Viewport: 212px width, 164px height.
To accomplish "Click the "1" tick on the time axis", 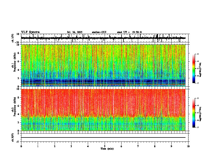I will coord(38,146).
